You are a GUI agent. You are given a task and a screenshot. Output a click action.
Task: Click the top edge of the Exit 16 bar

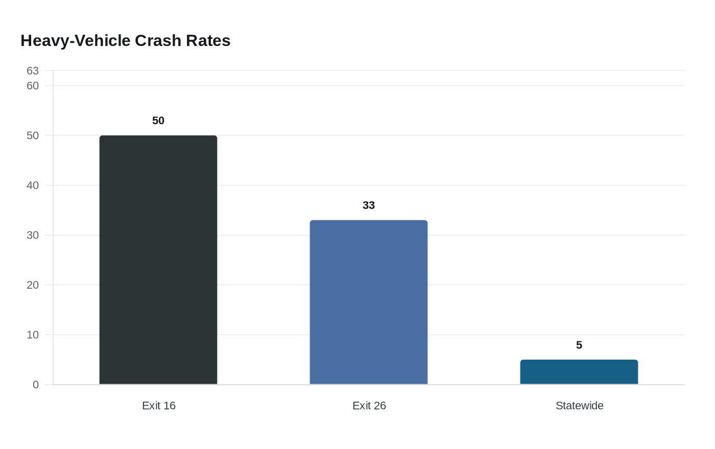pos(158,136)
